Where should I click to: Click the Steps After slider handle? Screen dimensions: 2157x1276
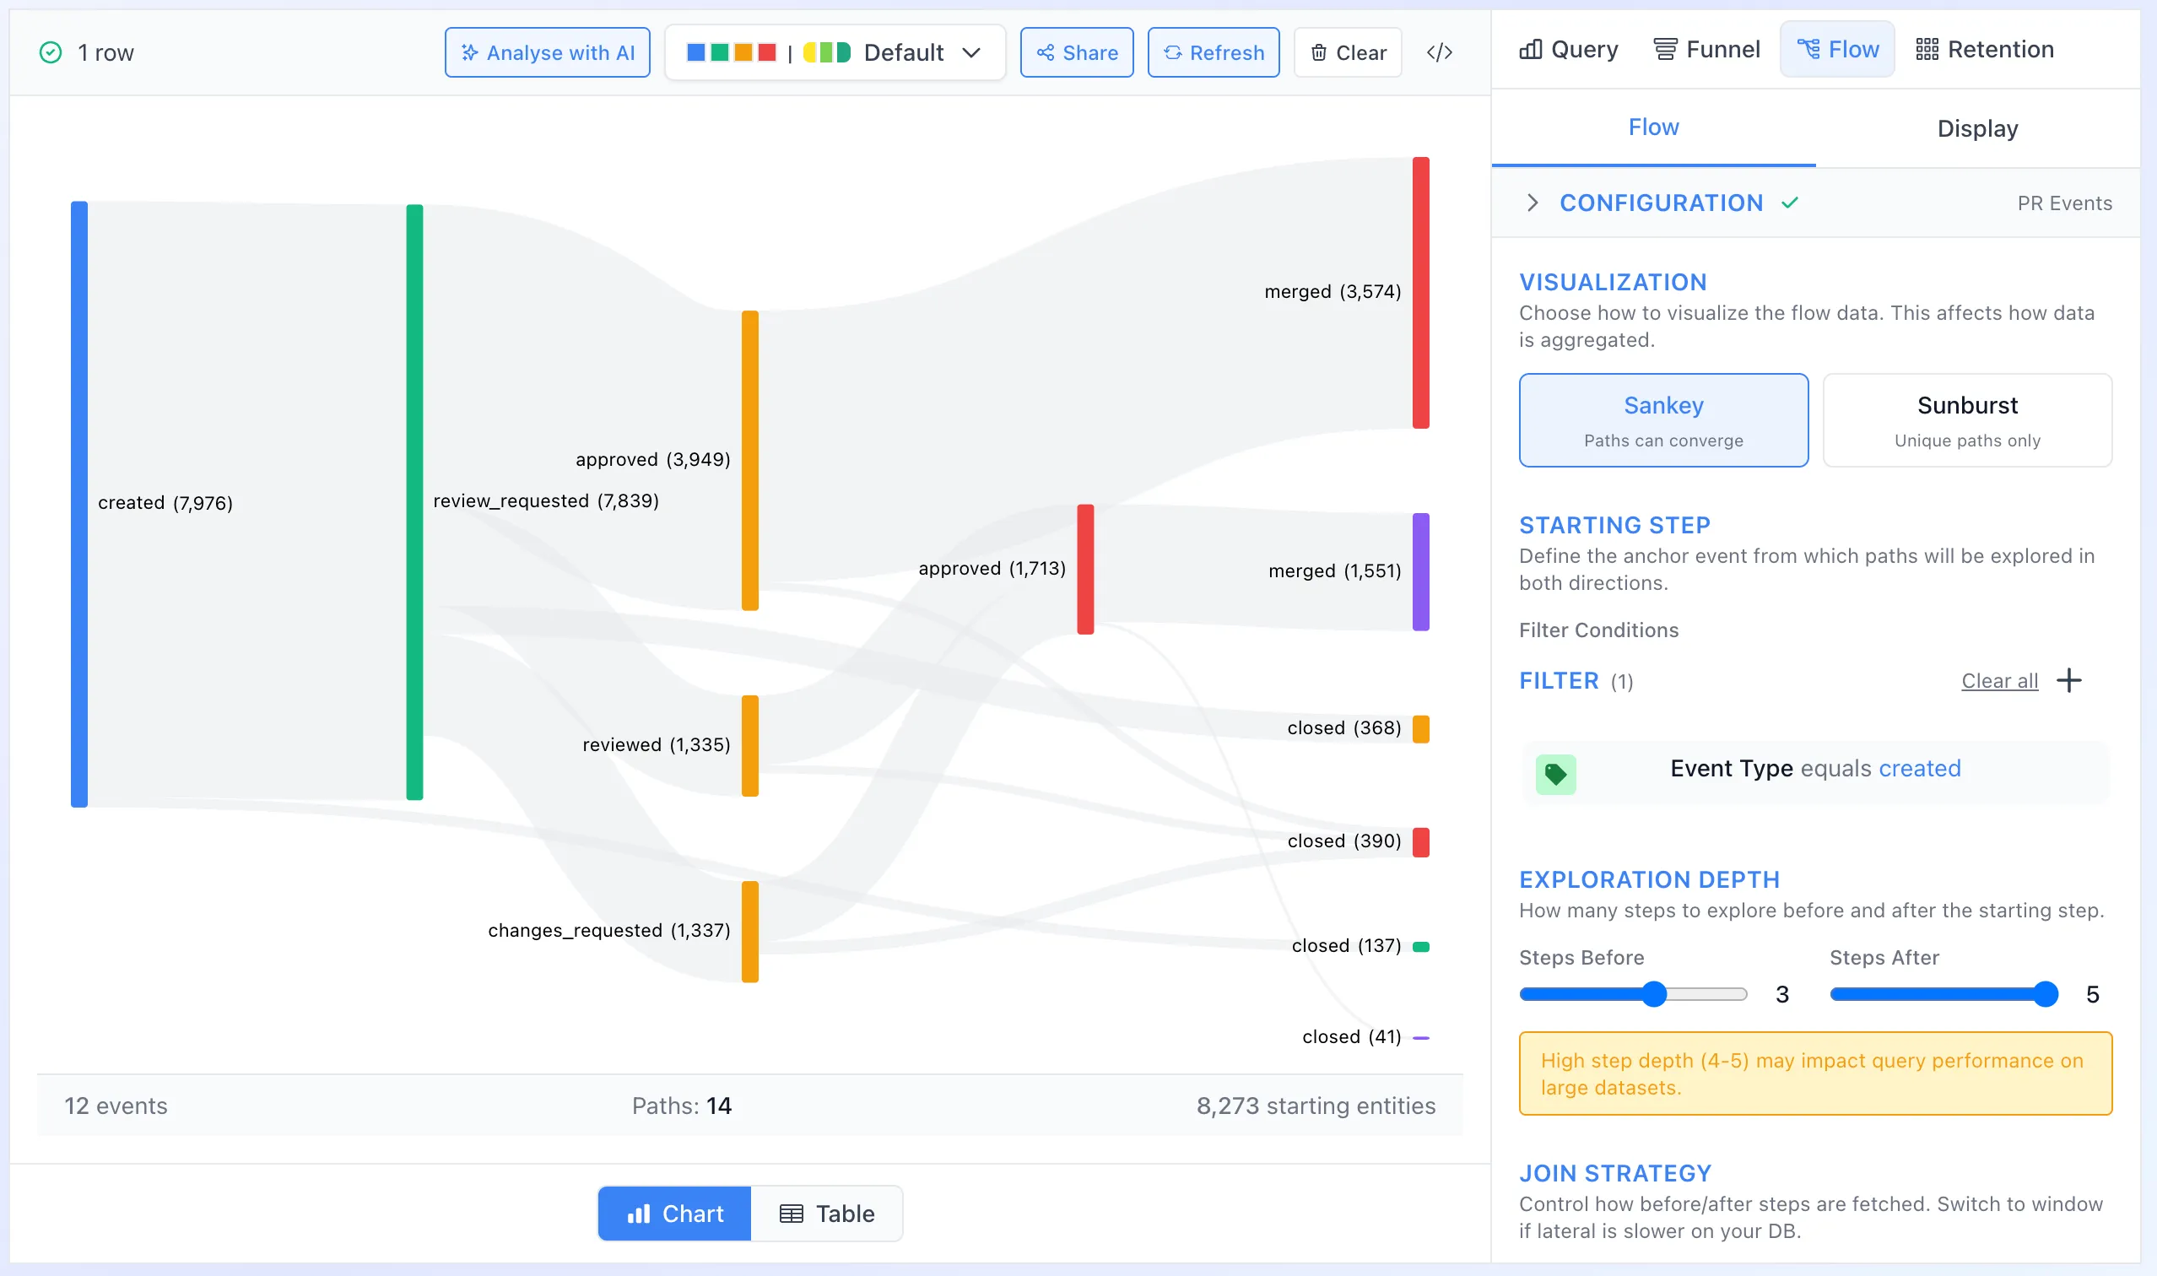pos(2046,994)
